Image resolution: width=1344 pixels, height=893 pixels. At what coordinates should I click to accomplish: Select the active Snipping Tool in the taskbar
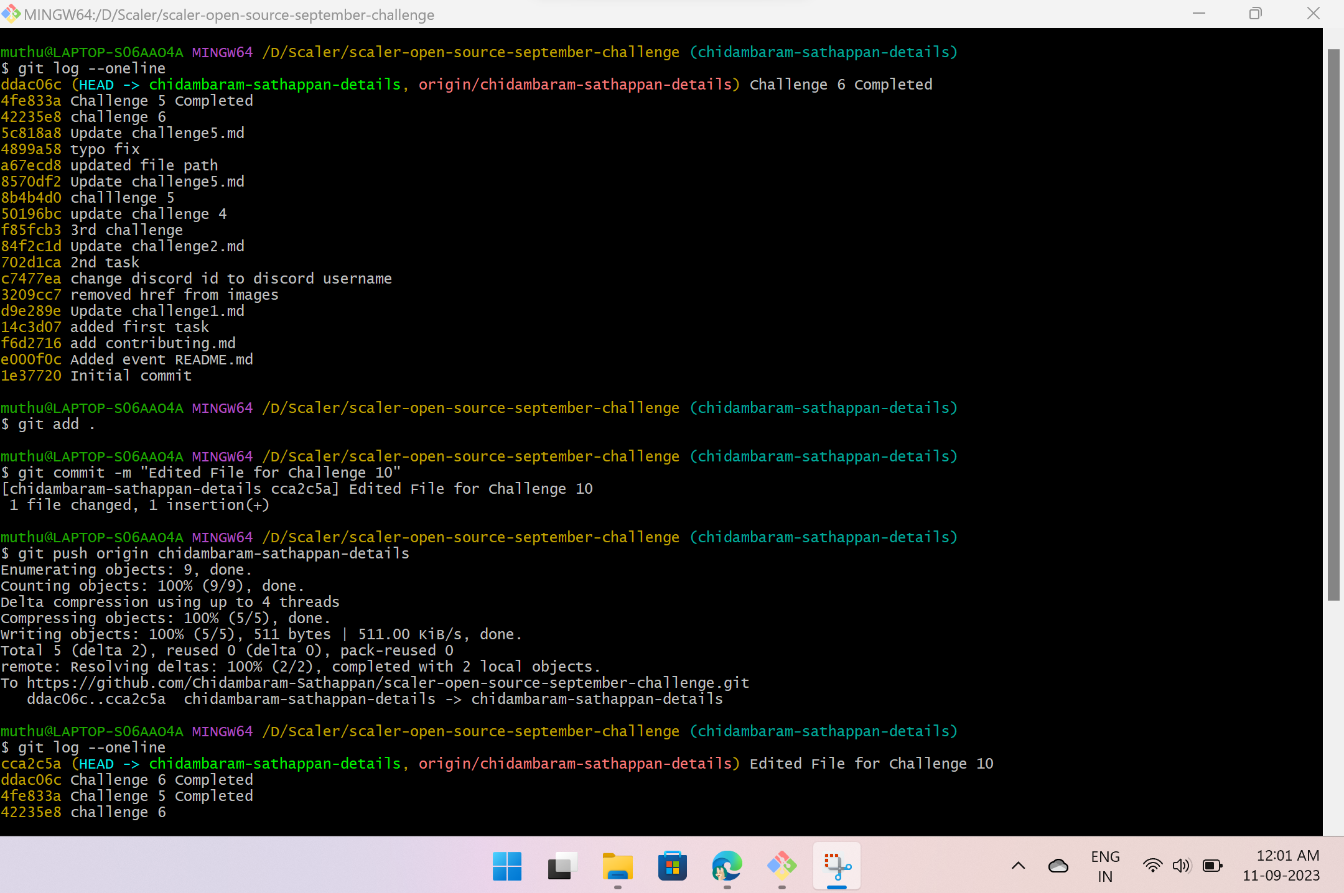coord(836,866)
